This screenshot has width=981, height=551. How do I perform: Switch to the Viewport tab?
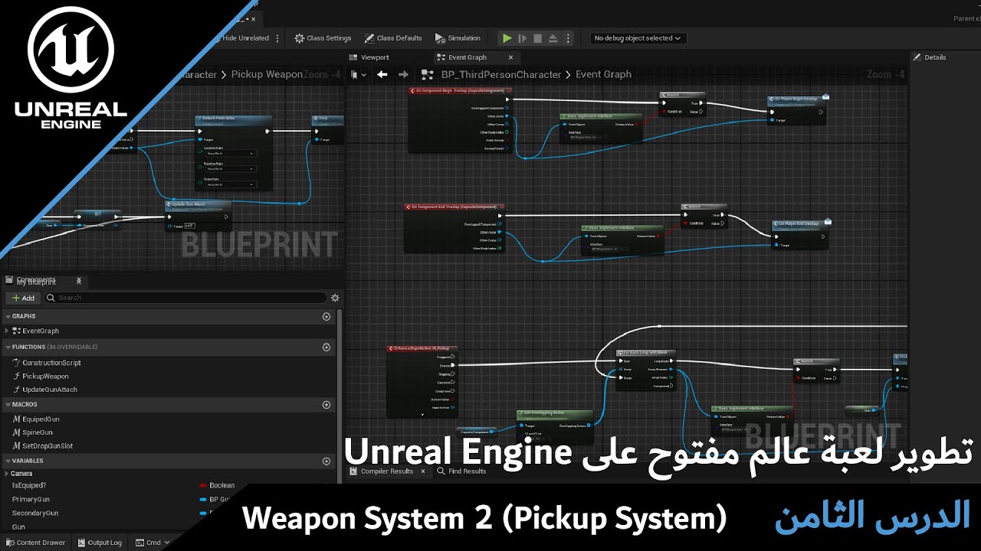pyautogui.click(x=369, y=57)
